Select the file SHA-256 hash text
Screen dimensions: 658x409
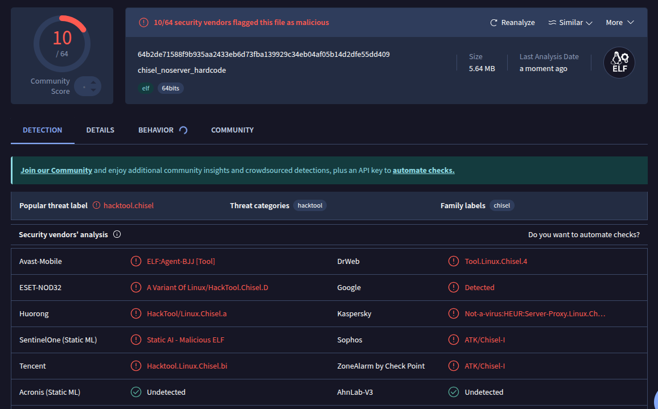(x=264, y=54)
